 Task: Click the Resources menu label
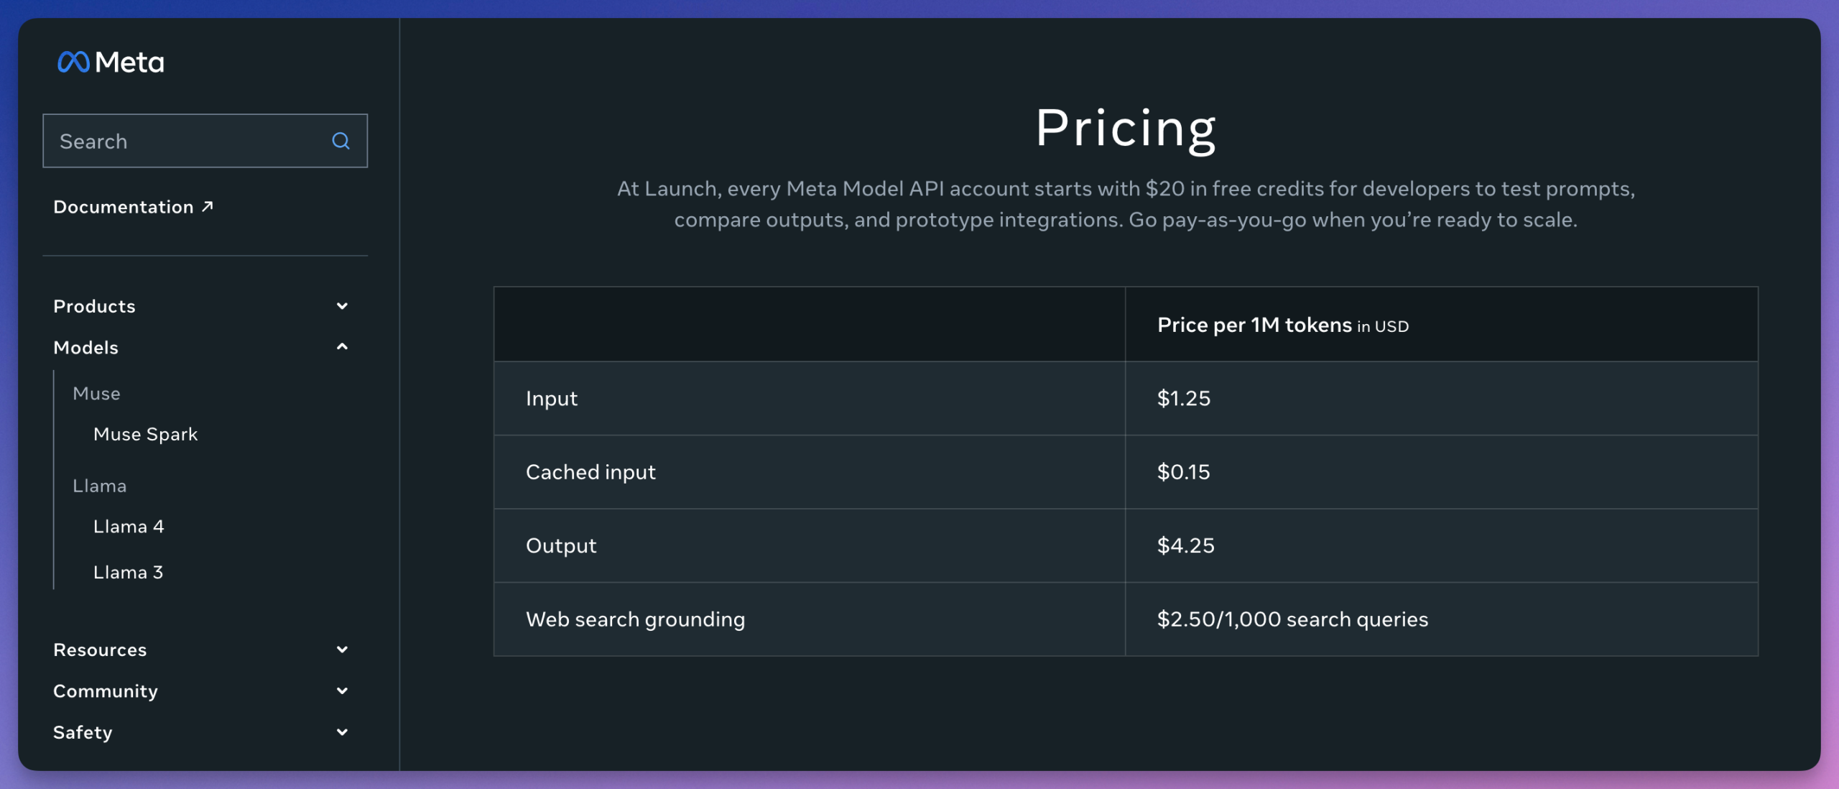(x=100, y=650)
